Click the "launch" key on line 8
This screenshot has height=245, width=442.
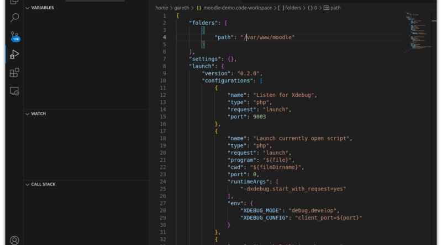click(202, 66)
